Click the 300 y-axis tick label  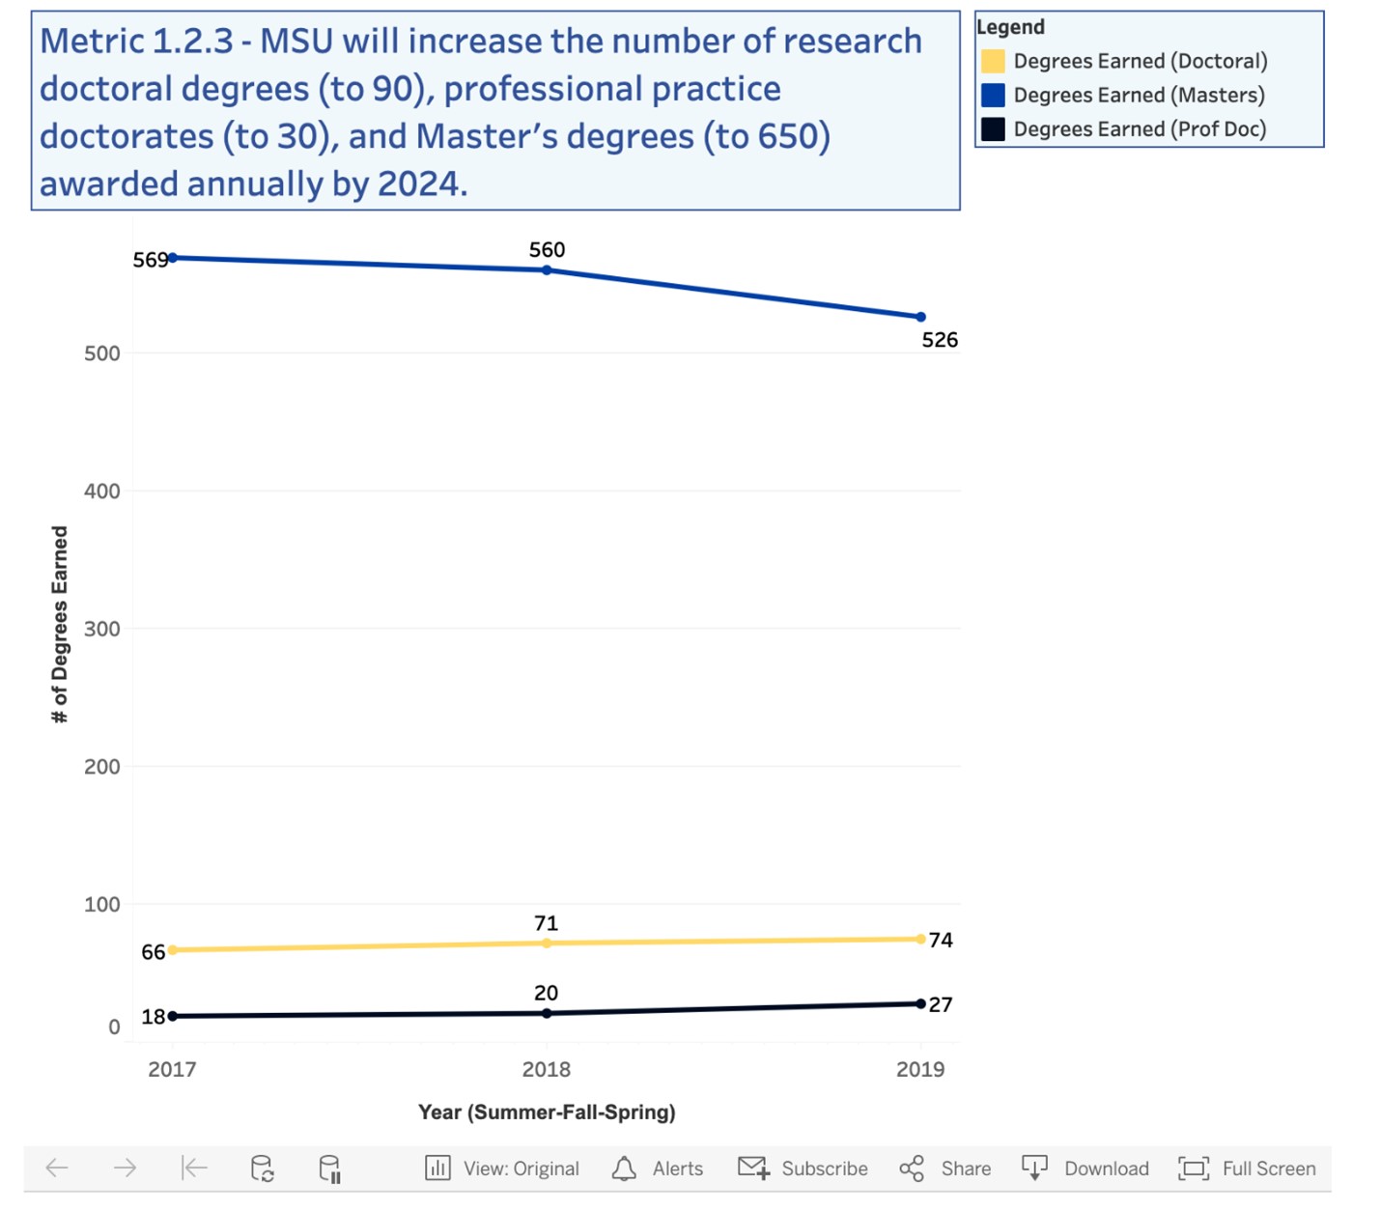click(102, 629)
